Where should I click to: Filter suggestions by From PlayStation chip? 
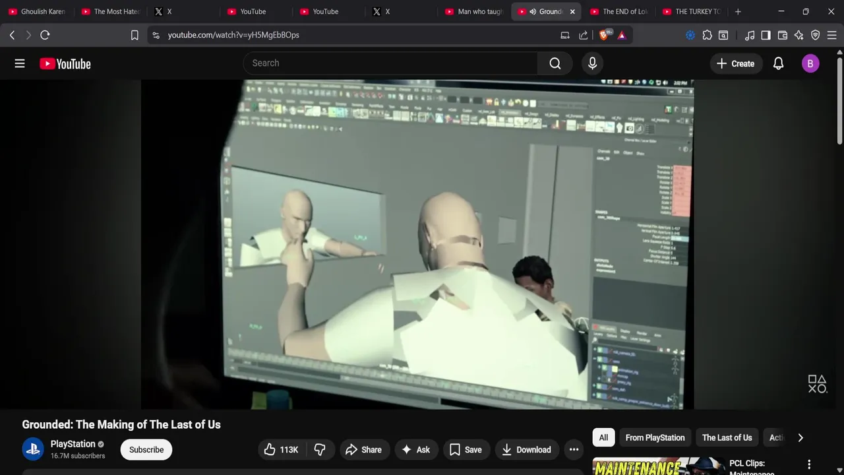tap(655, 437)
